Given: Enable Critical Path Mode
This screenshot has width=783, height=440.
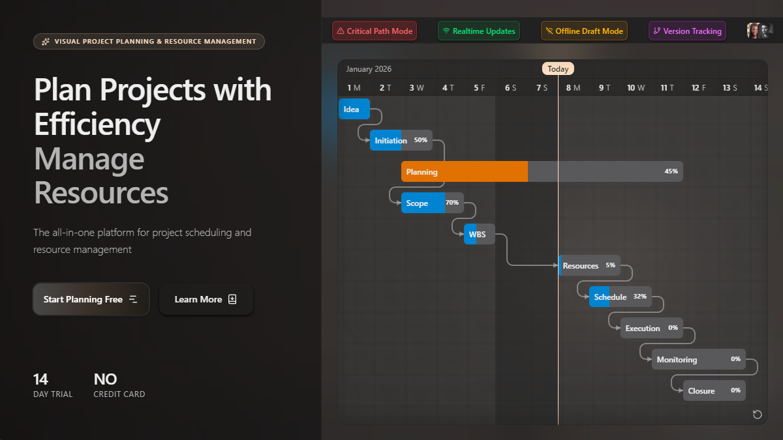Looking at the screenshot, I should (375, 30).
